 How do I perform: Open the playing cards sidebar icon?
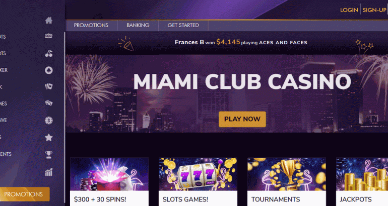(x=49, y=86)
